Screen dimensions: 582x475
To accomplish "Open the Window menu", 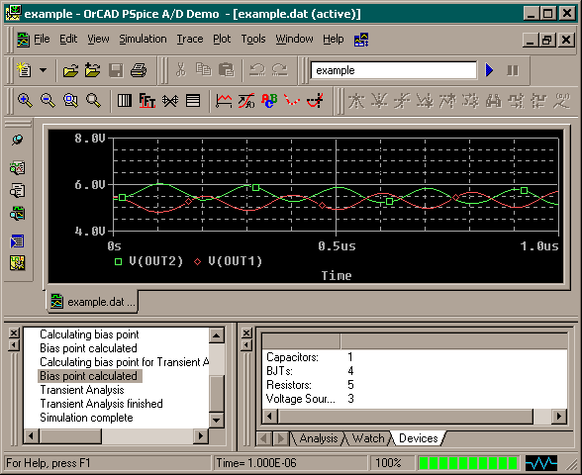I will [x=294, y=39].
